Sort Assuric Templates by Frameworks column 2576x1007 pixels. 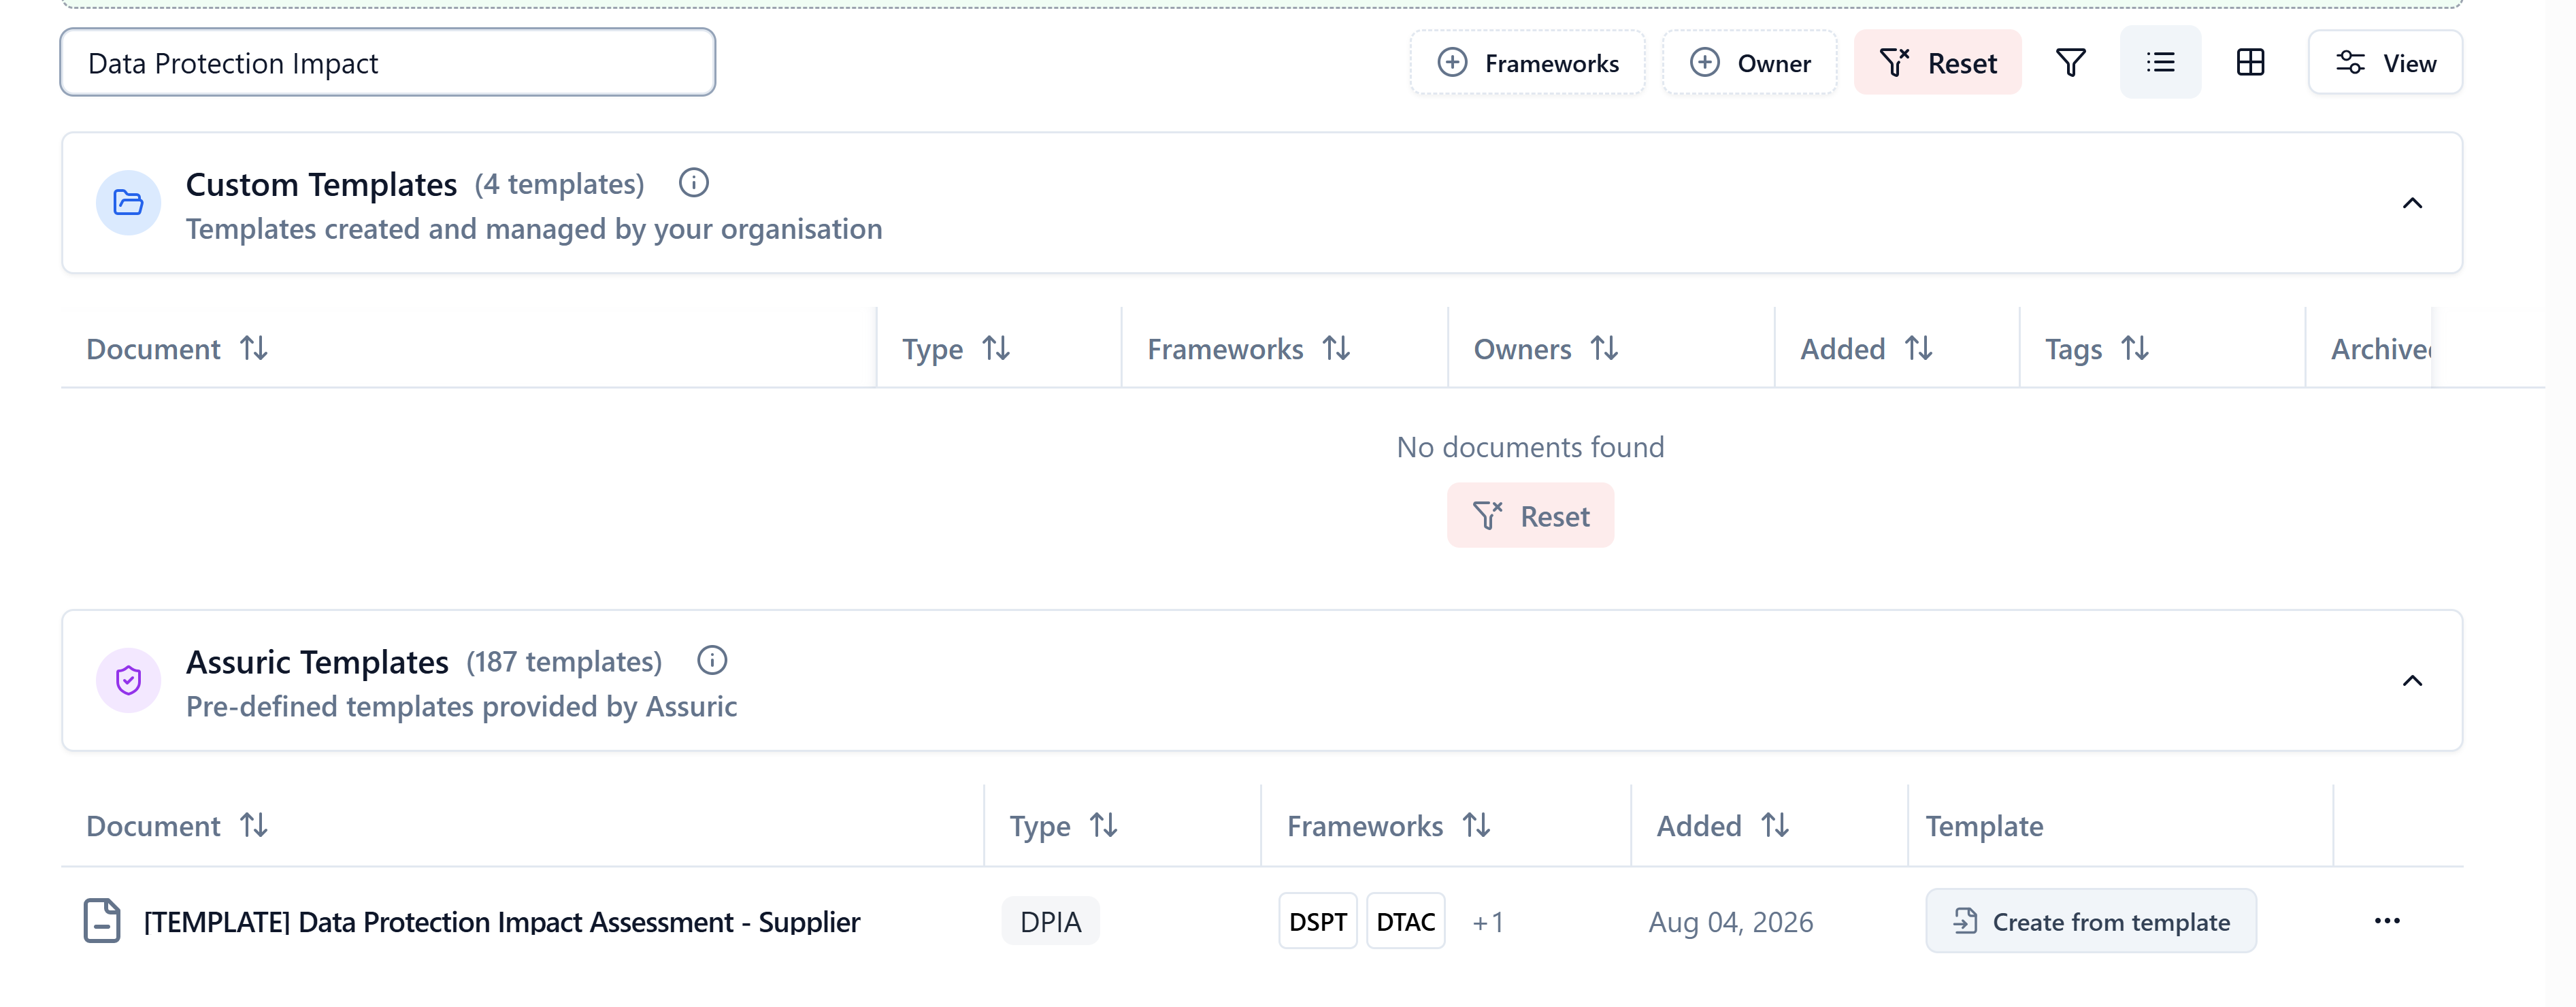(1389, 826)
